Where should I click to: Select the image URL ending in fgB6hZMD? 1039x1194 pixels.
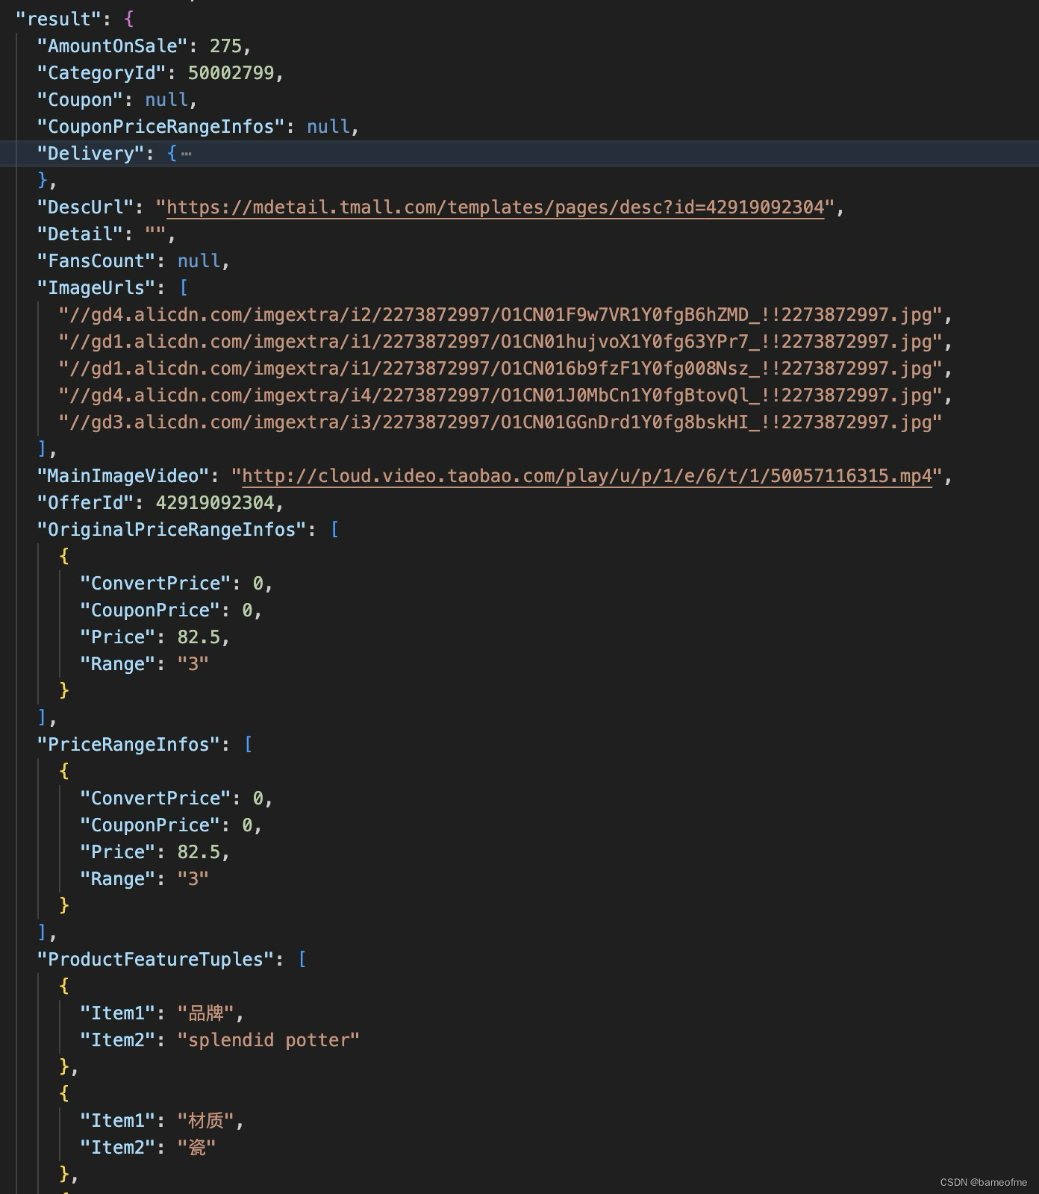pyautogui.click(x=500, y=315)
